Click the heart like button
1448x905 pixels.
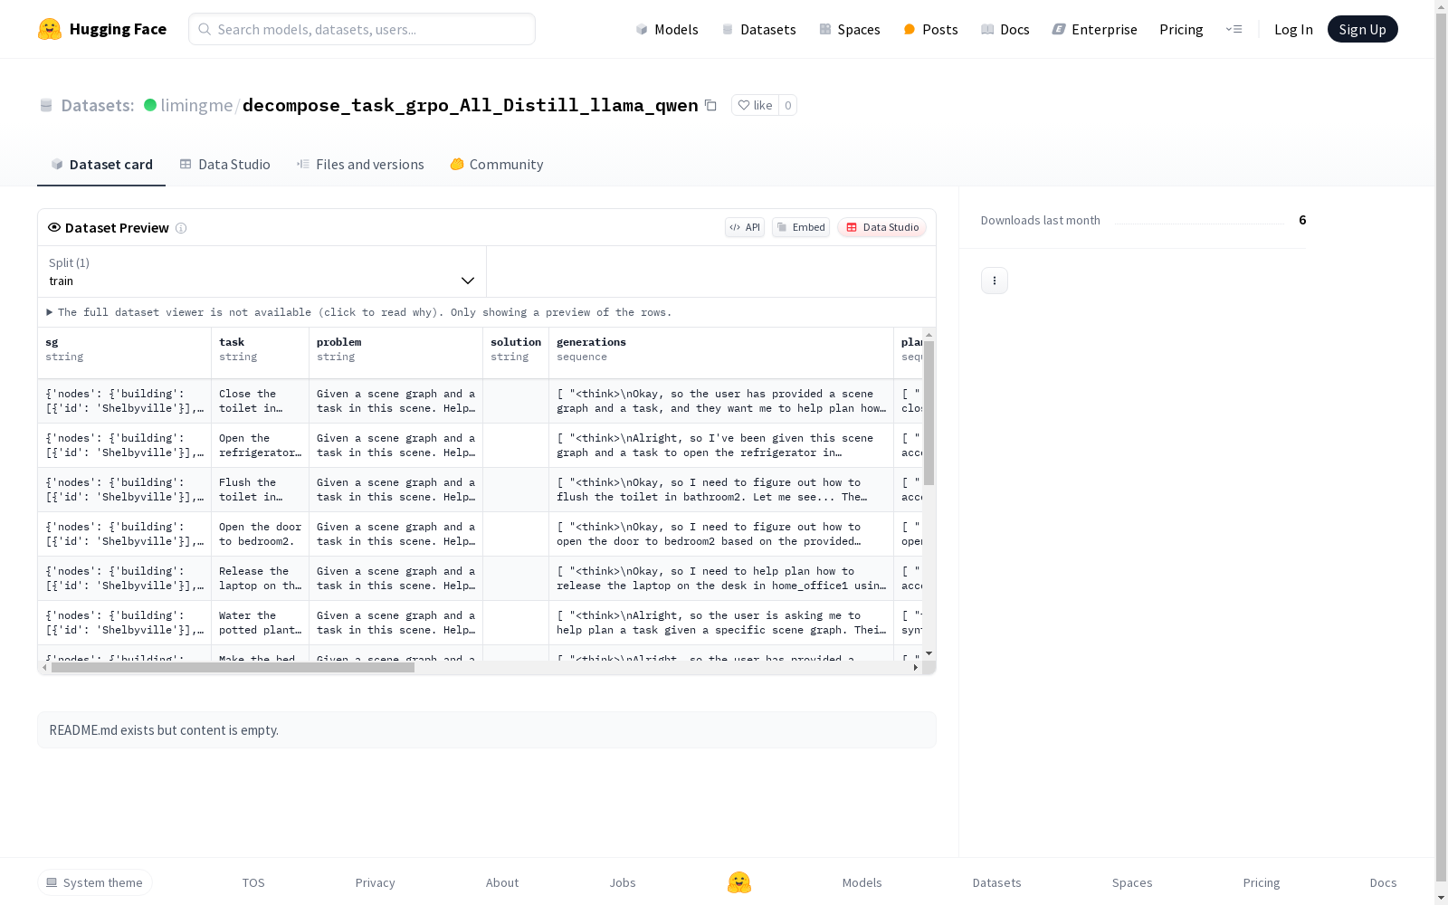pyautogui.click(x=755, y=105)
